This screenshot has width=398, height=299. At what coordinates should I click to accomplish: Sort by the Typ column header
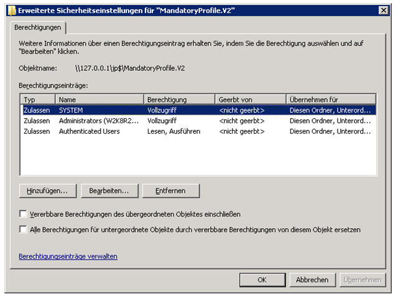[x=38, y=99]
